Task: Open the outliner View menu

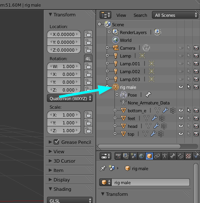Action: pyautogui.click(x=121, y=15)
